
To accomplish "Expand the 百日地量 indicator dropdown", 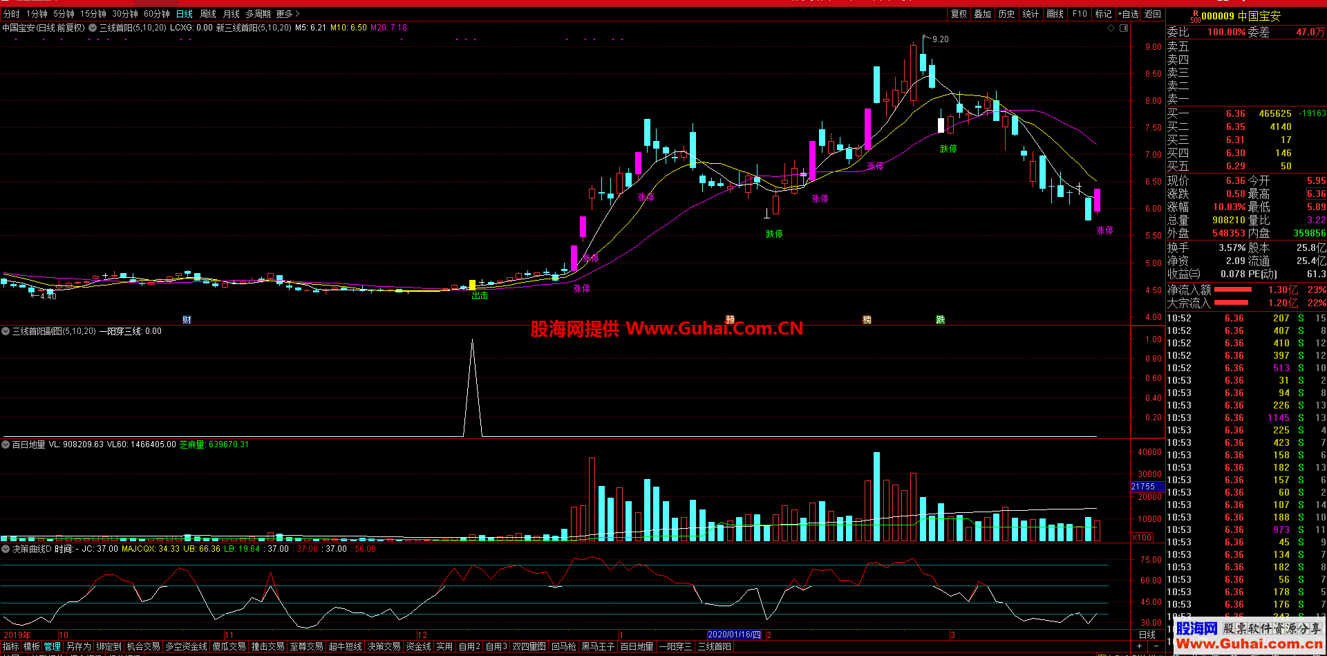I will tap(6, 445).
